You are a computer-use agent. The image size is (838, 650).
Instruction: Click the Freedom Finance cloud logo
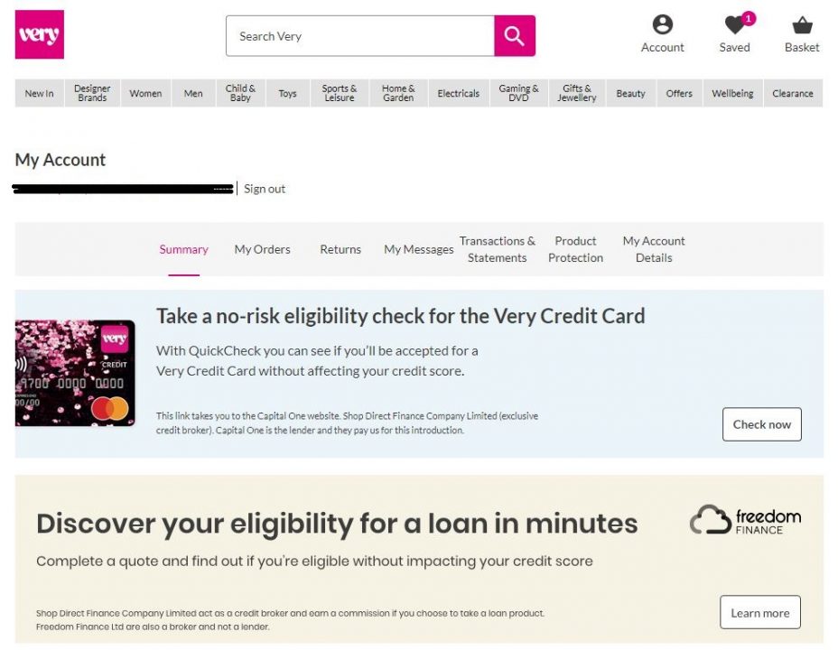pos(745,519)
